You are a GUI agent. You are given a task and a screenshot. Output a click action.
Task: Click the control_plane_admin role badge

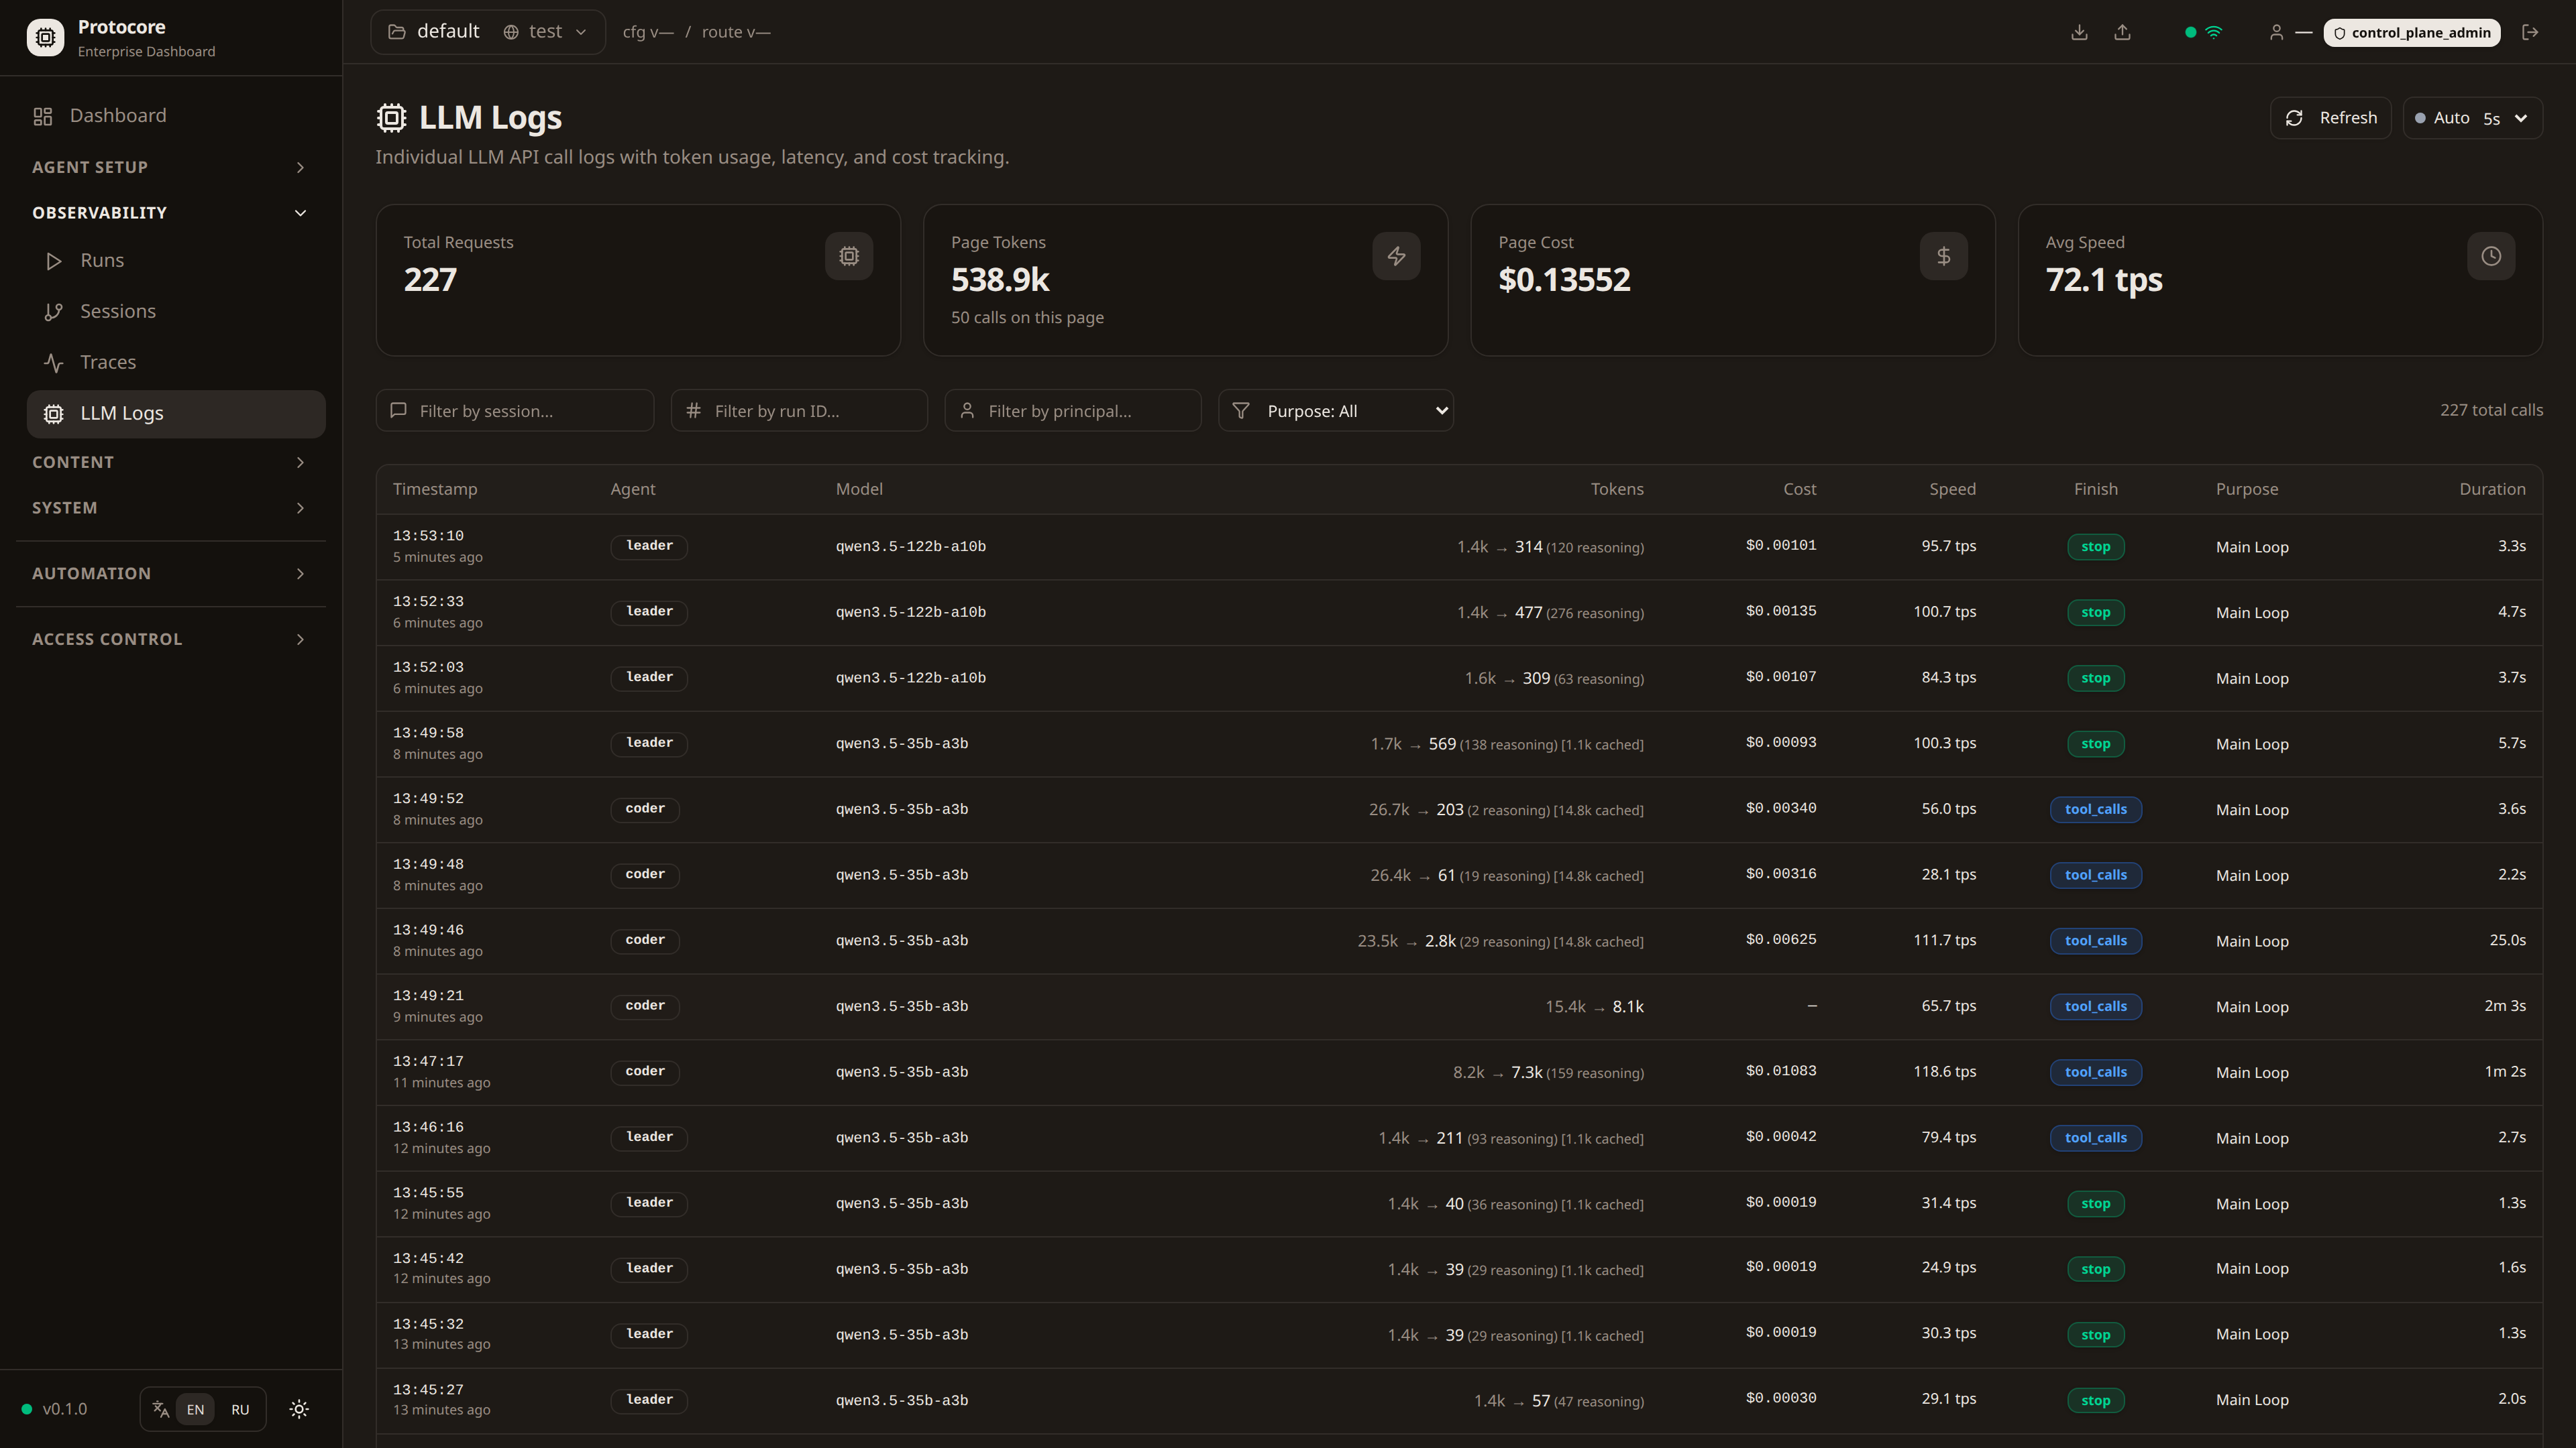coord(2411,32)
